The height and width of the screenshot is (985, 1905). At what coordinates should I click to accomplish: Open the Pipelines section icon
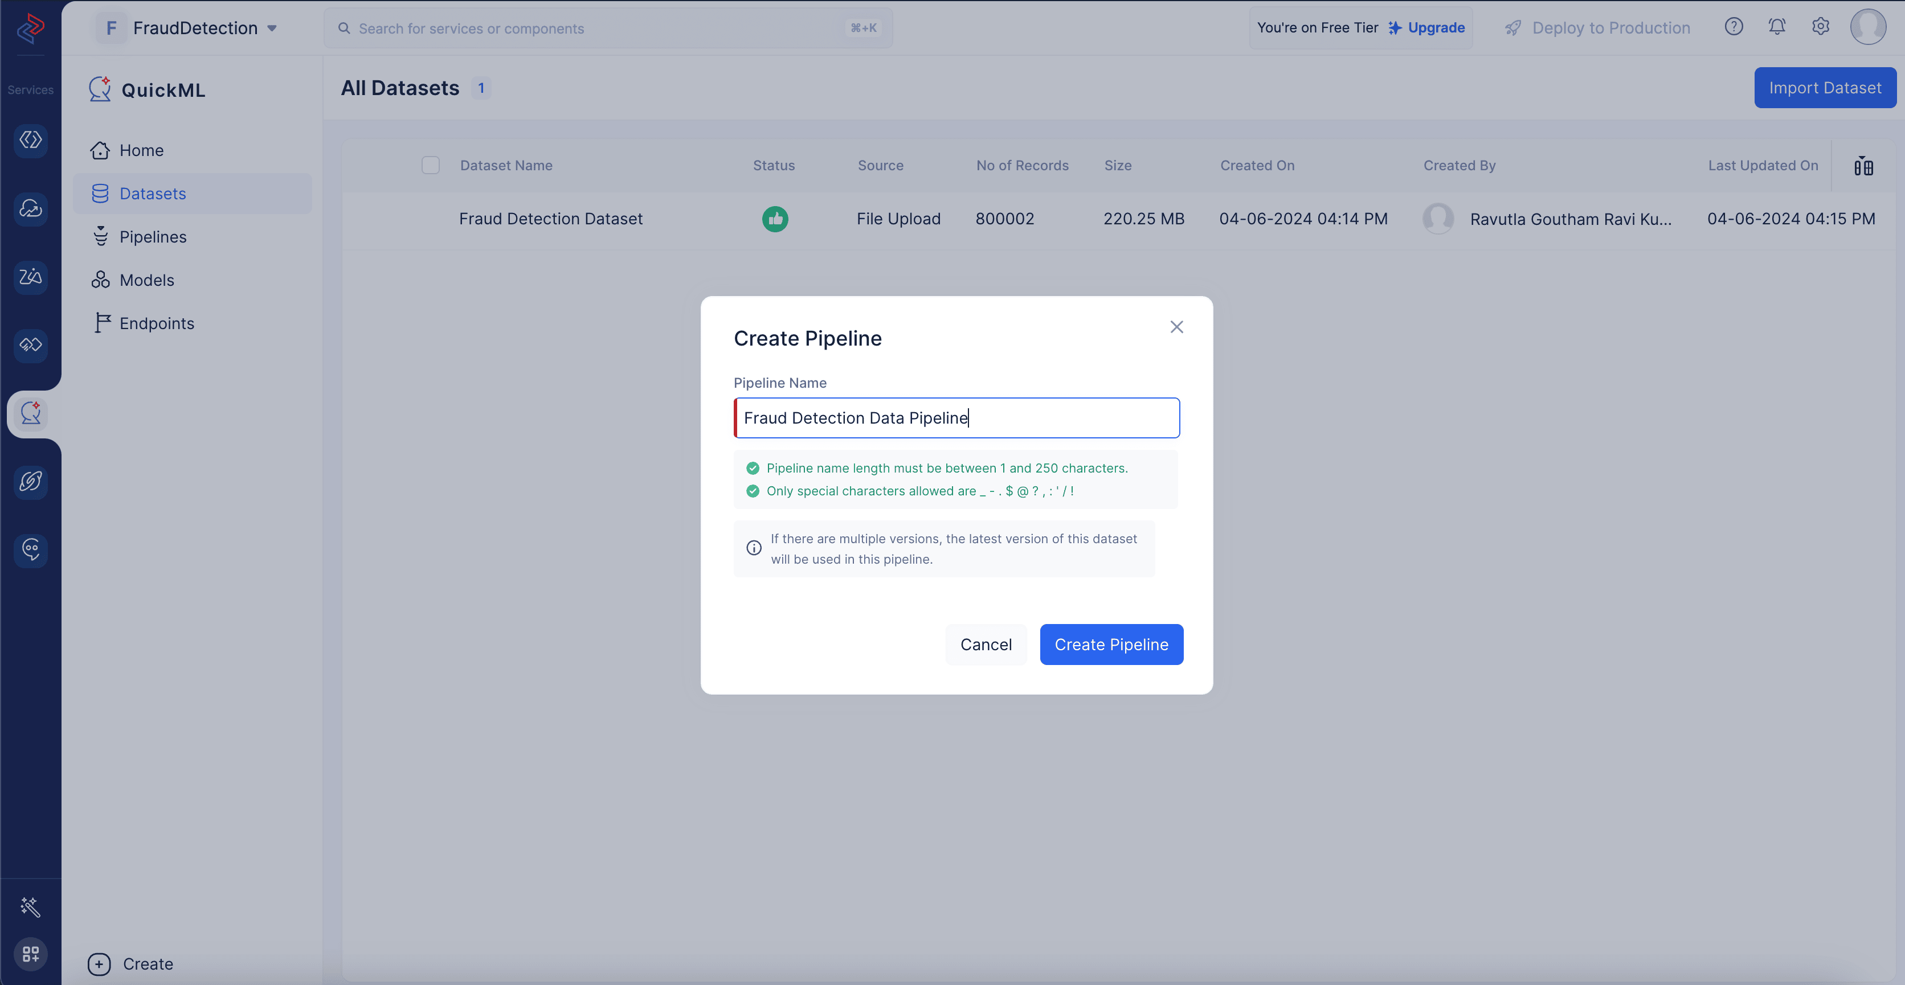pyautogui.click(x=100, y=236)
